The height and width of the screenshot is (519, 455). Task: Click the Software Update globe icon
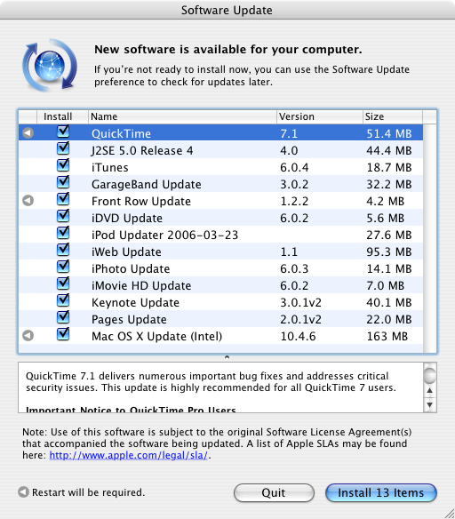[50, 66]
